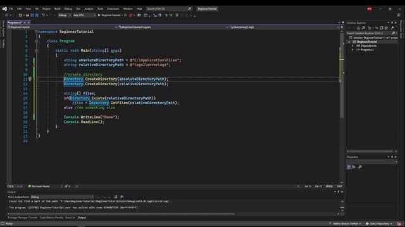Click the Properties panel wrench icon
Screen dimensions: 405x227
click(x=360, y=167)
